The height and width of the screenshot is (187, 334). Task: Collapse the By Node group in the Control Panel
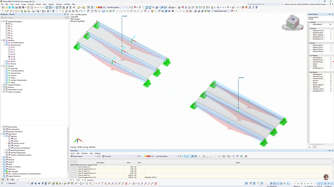[x=309, y=29]
